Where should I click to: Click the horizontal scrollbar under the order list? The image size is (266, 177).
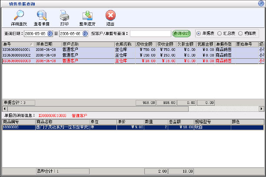pos(130,109)
